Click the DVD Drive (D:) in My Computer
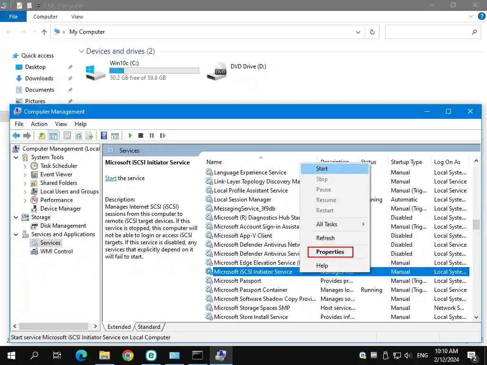Screen dimensions: 487x365 pyautogui.click(x=237, y=70)
